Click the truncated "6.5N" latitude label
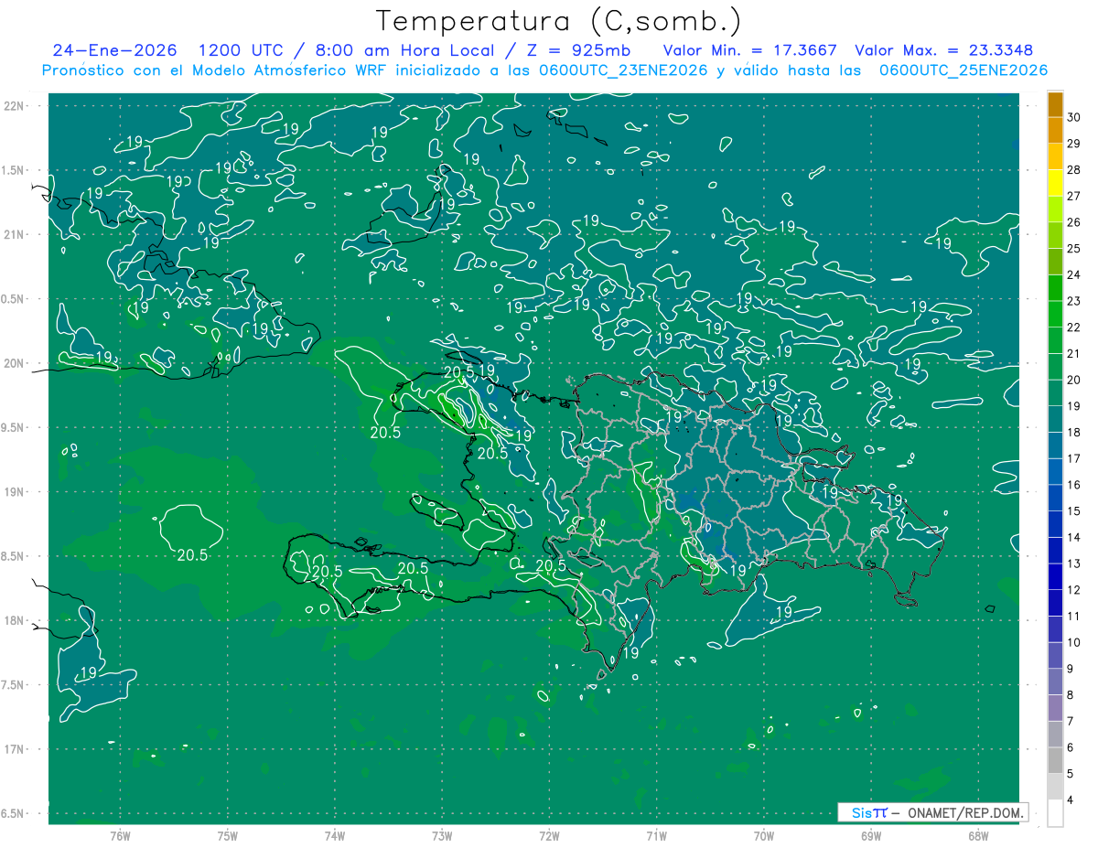The width and height of the screenshot is (1098, 848). 13,813
